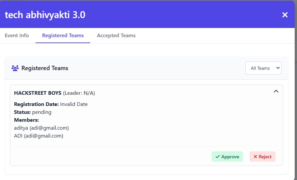The width and height of the screenshot is (297, 180).
Task: Open the All Teams filter dropdown
Action: [x=263, y=68]
